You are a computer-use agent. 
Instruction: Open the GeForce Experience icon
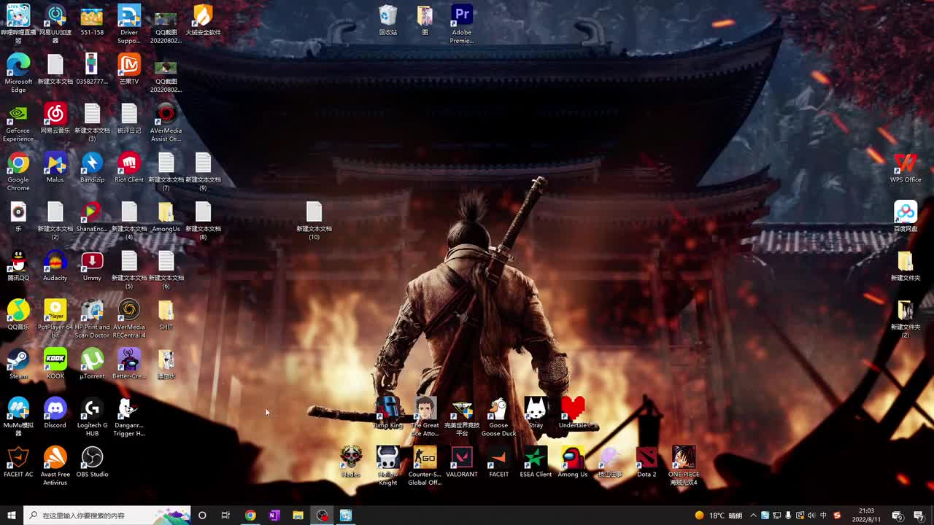click(x=18, y=122)
